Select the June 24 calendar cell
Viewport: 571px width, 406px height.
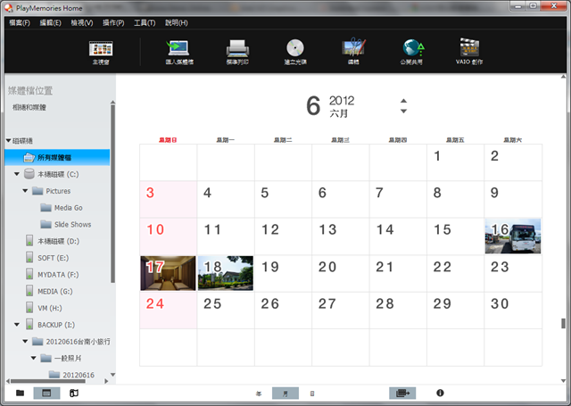169,311
